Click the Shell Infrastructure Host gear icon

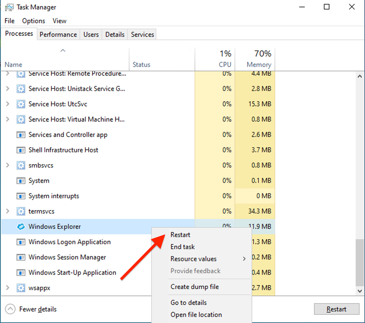(x=21, y=150)
